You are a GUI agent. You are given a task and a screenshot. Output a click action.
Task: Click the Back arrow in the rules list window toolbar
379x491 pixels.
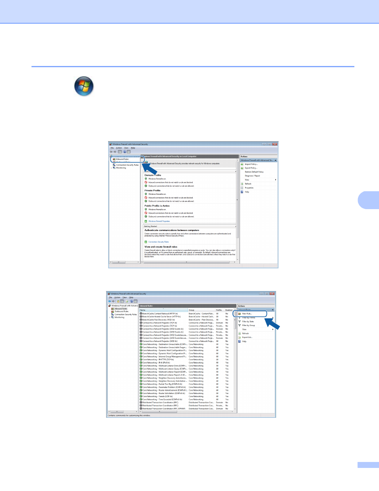point(110,301)
